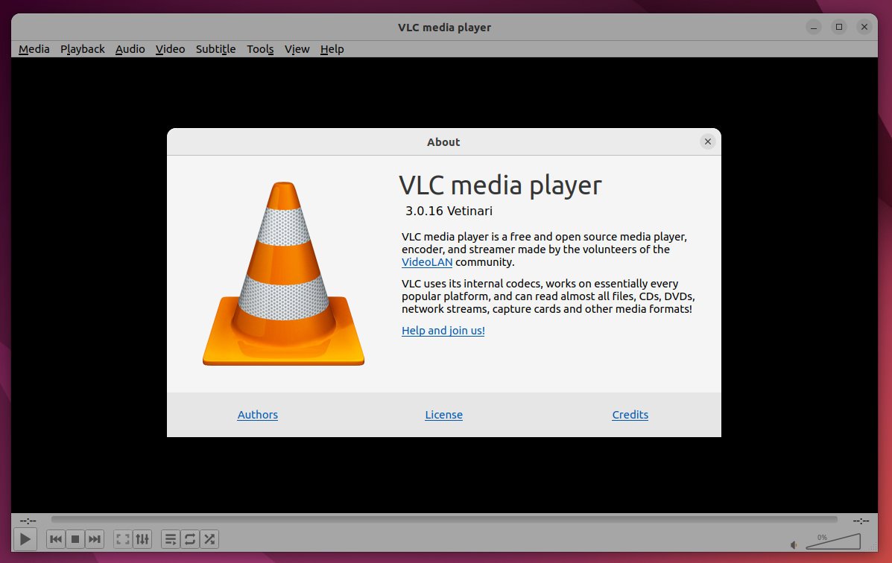Click the VLC traffic cone logo
892x563 pixels.
pyautogui.click(x=283, y=276)
